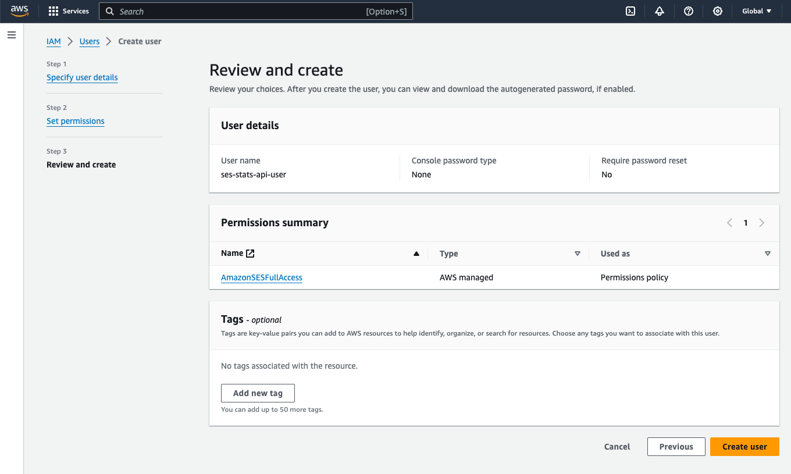Open Step 1 Specify user details
The height and width of the screenshot is (474, 791).
click(82, 77)
